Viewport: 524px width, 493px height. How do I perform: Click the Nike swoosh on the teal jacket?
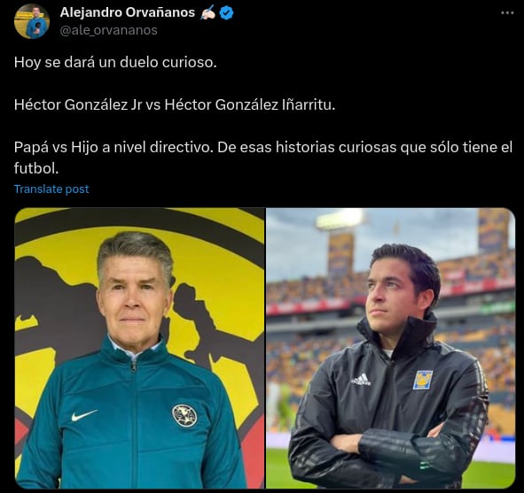[x=84, y=415]
